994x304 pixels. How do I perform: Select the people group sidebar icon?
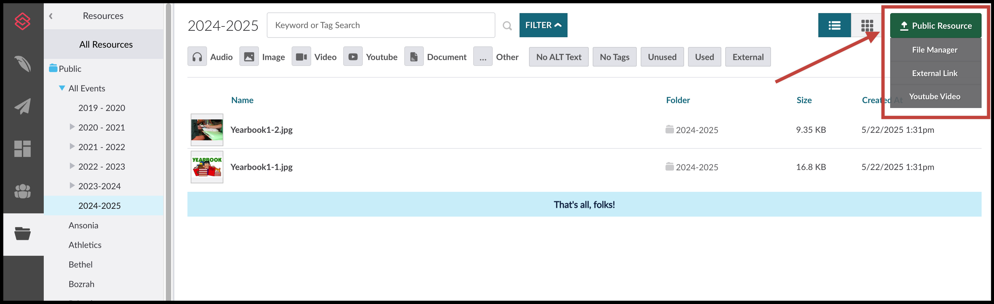[x=23, y=191]
